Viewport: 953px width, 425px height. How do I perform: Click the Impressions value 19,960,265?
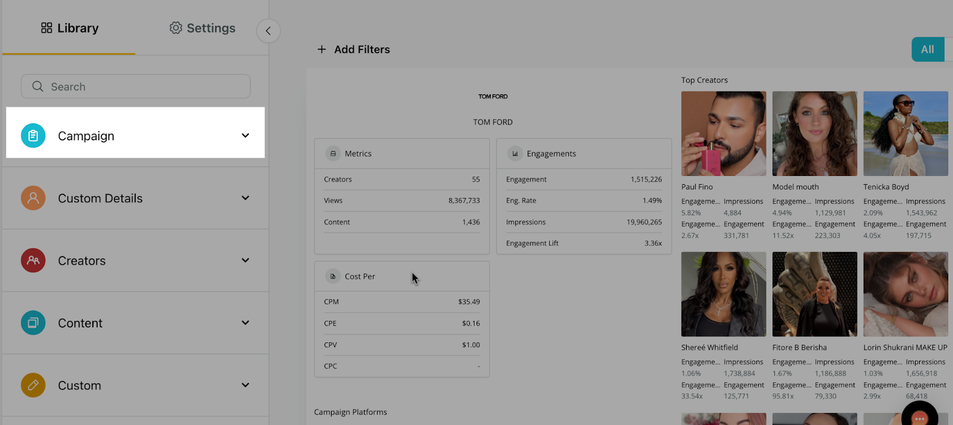point(644,222)
